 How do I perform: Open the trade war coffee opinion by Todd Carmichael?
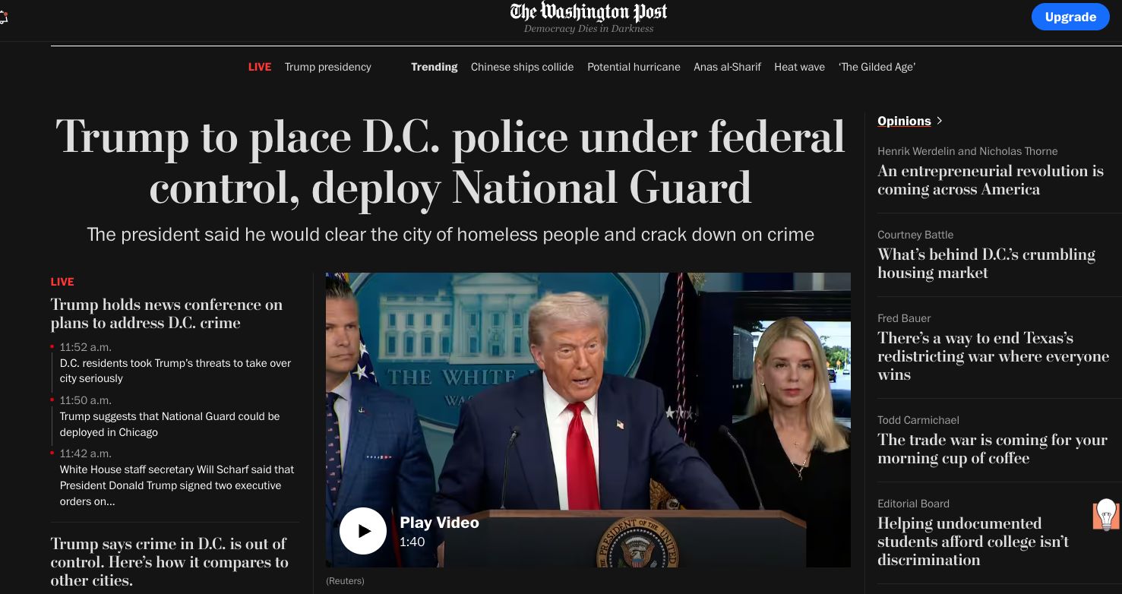[992, 449]
